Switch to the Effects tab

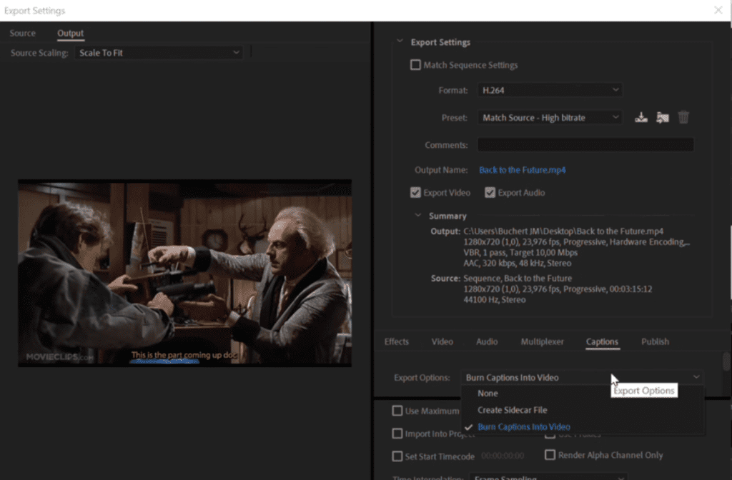click(x=396, y=341)
